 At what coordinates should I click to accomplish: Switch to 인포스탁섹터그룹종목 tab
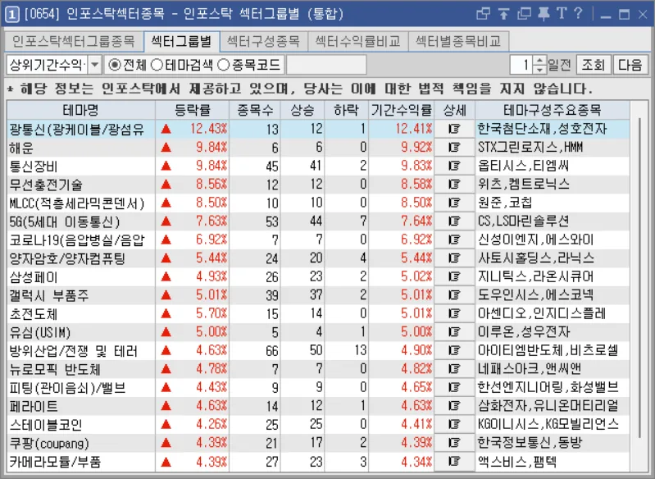73,41
